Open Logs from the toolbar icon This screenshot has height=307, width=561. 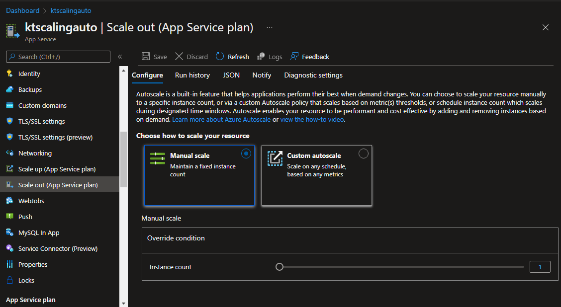click(x=261, y=57)
